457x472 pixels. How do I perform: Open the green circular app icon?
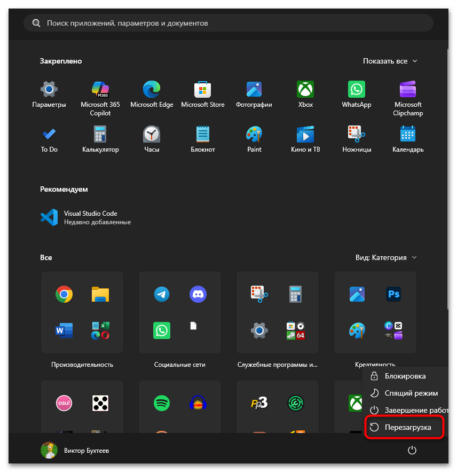point(295,403)
